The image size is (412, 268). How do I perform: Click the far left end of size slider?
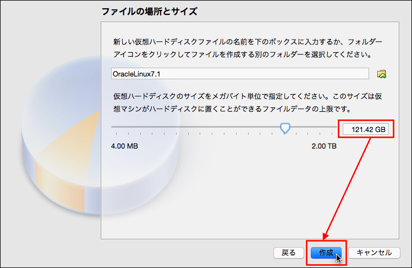click(x=112, y=127)
